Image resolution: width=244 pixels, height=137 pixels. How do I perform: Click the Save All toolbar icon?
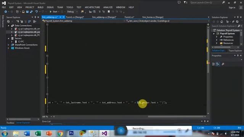pos(31,12)
